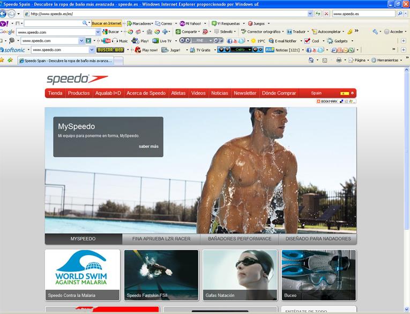Click the Bookmark share button

pyautogui.click(x=336, y=101)
